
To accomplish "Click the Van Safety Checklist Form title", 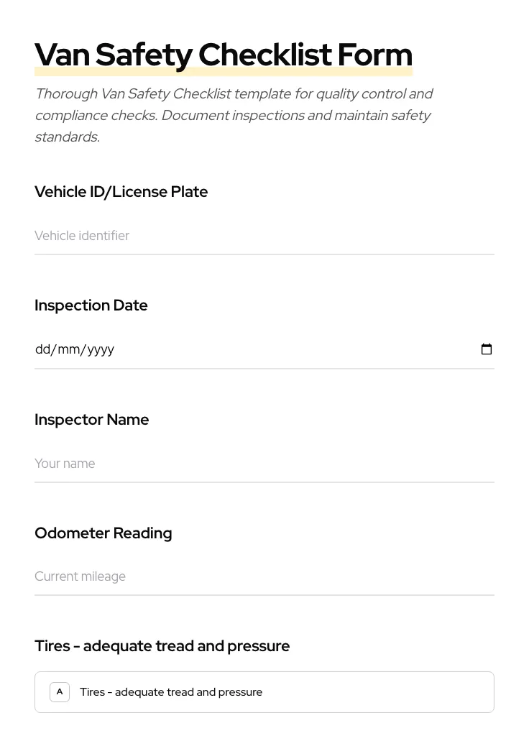I will 224,54.
